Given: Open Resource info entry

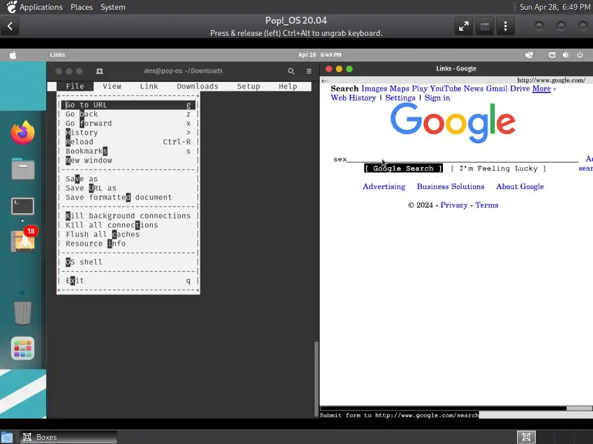Looking at the screenshot, I should [x=128, y=243].
